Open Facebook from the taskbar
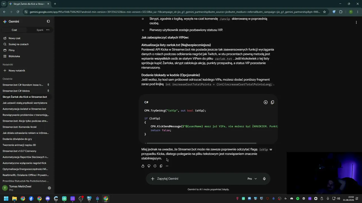Viewport: 362px width, 203px height. pos(31,199)
